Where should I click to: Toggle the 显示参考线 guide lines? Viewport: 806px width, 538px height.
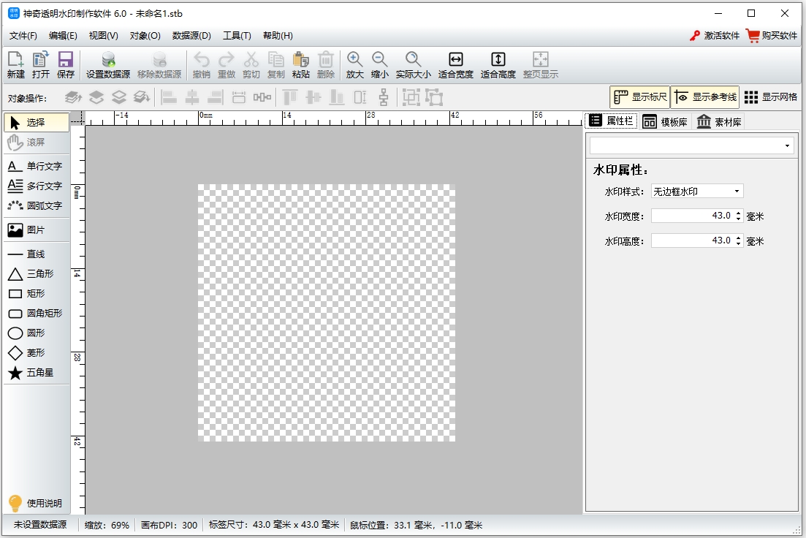click(705, 97)
